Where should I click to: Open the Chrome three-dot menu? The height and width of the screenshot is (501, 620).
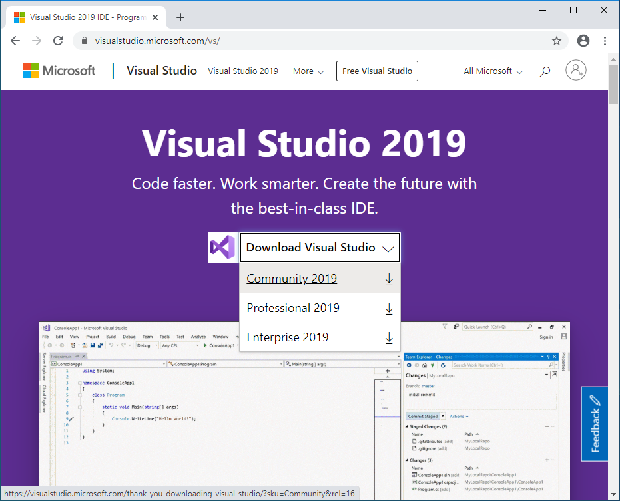(605, 41)
